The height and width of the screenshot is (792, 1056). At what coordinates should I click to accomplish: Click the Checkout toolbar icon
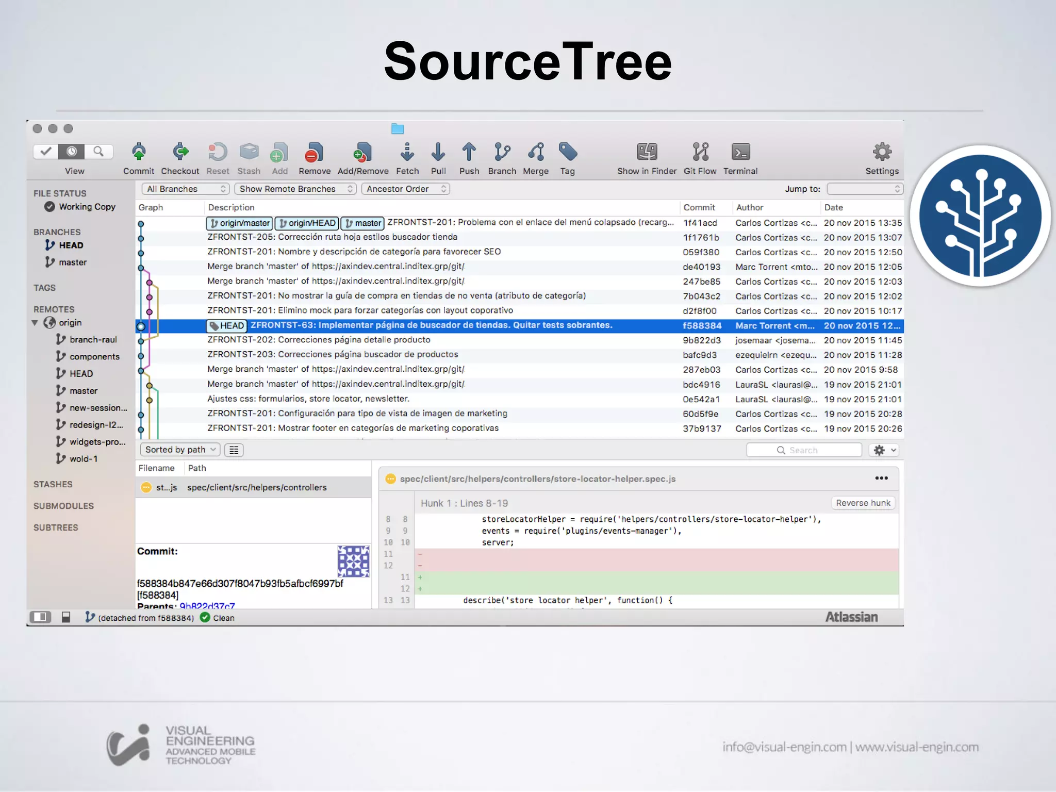[x=180, y=153]
